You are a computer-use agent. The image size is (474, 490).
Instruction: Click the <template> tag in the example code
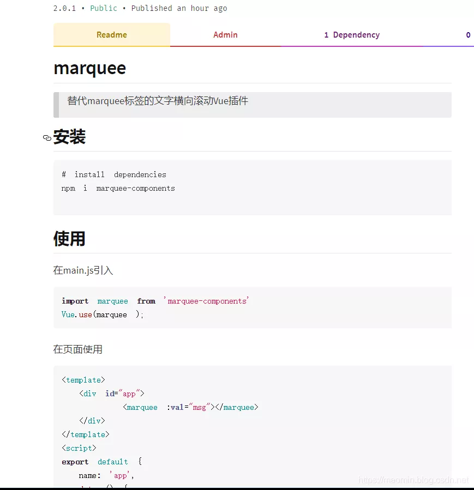tap(83, 379)
